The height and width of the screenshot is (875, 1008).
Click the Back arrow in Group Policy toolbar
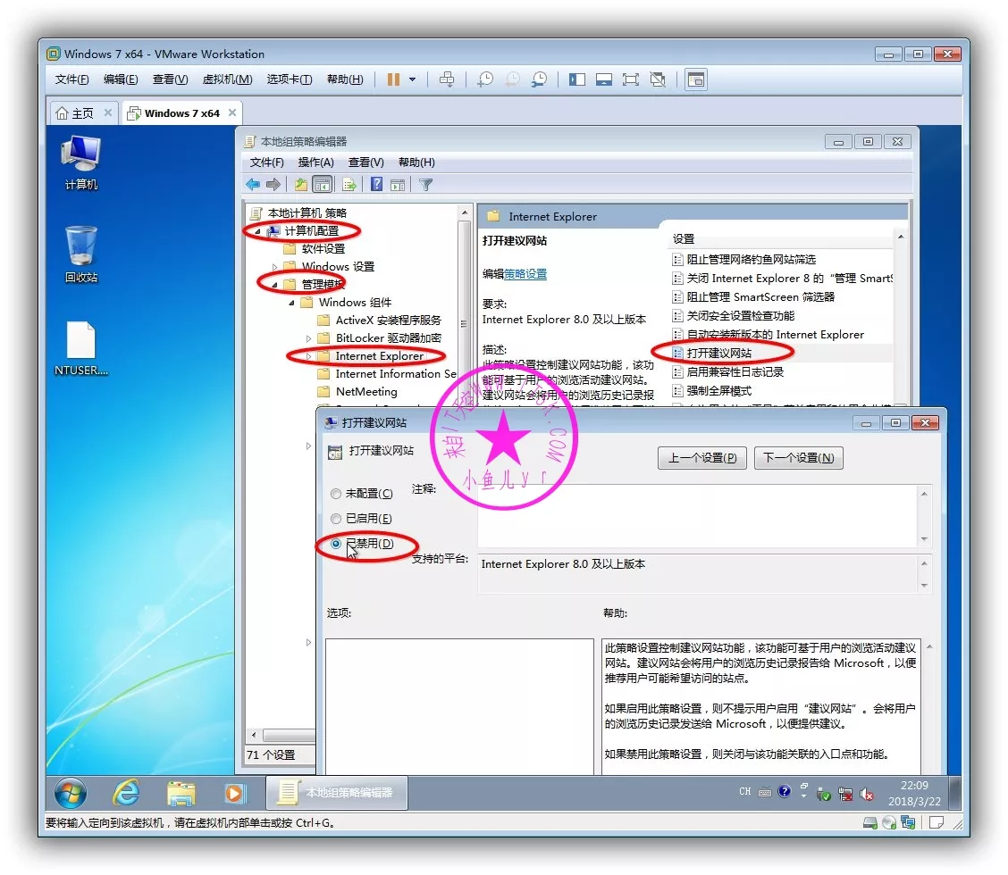(x=253, y=185)
